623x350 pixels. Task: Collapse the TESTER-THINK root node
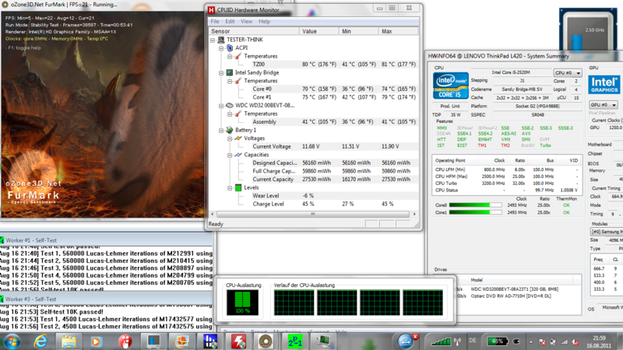pos(213,40)
